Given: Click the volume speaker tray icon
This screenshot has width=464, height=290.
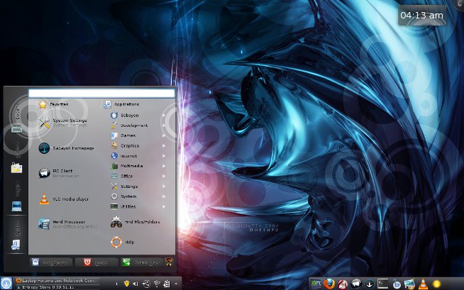Looking at the screenshot, I should pos(136,284).
